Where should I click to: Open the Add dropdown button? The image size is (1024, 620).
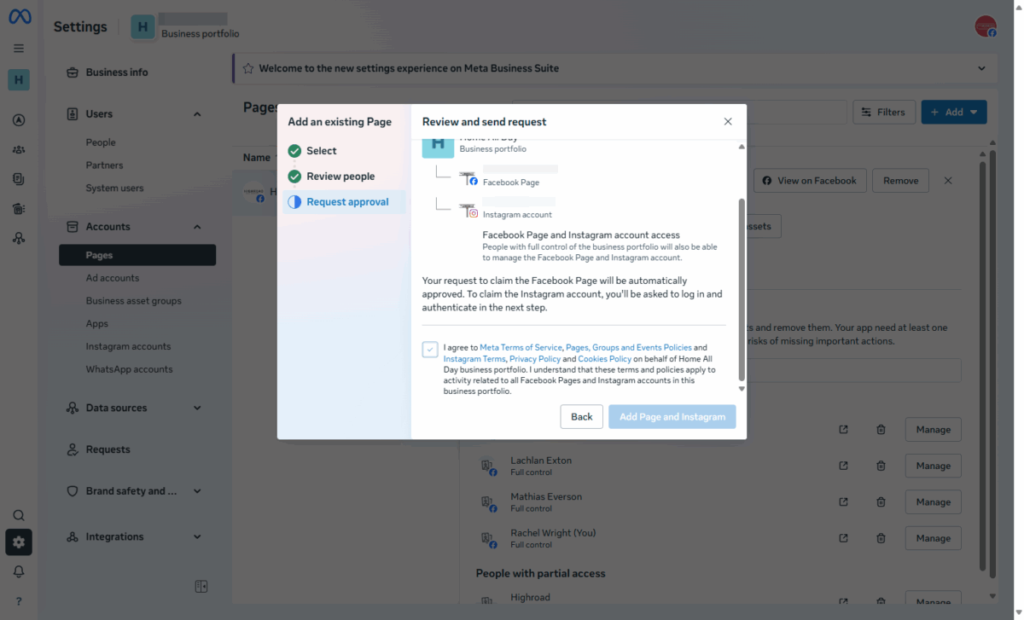[953, 112]
